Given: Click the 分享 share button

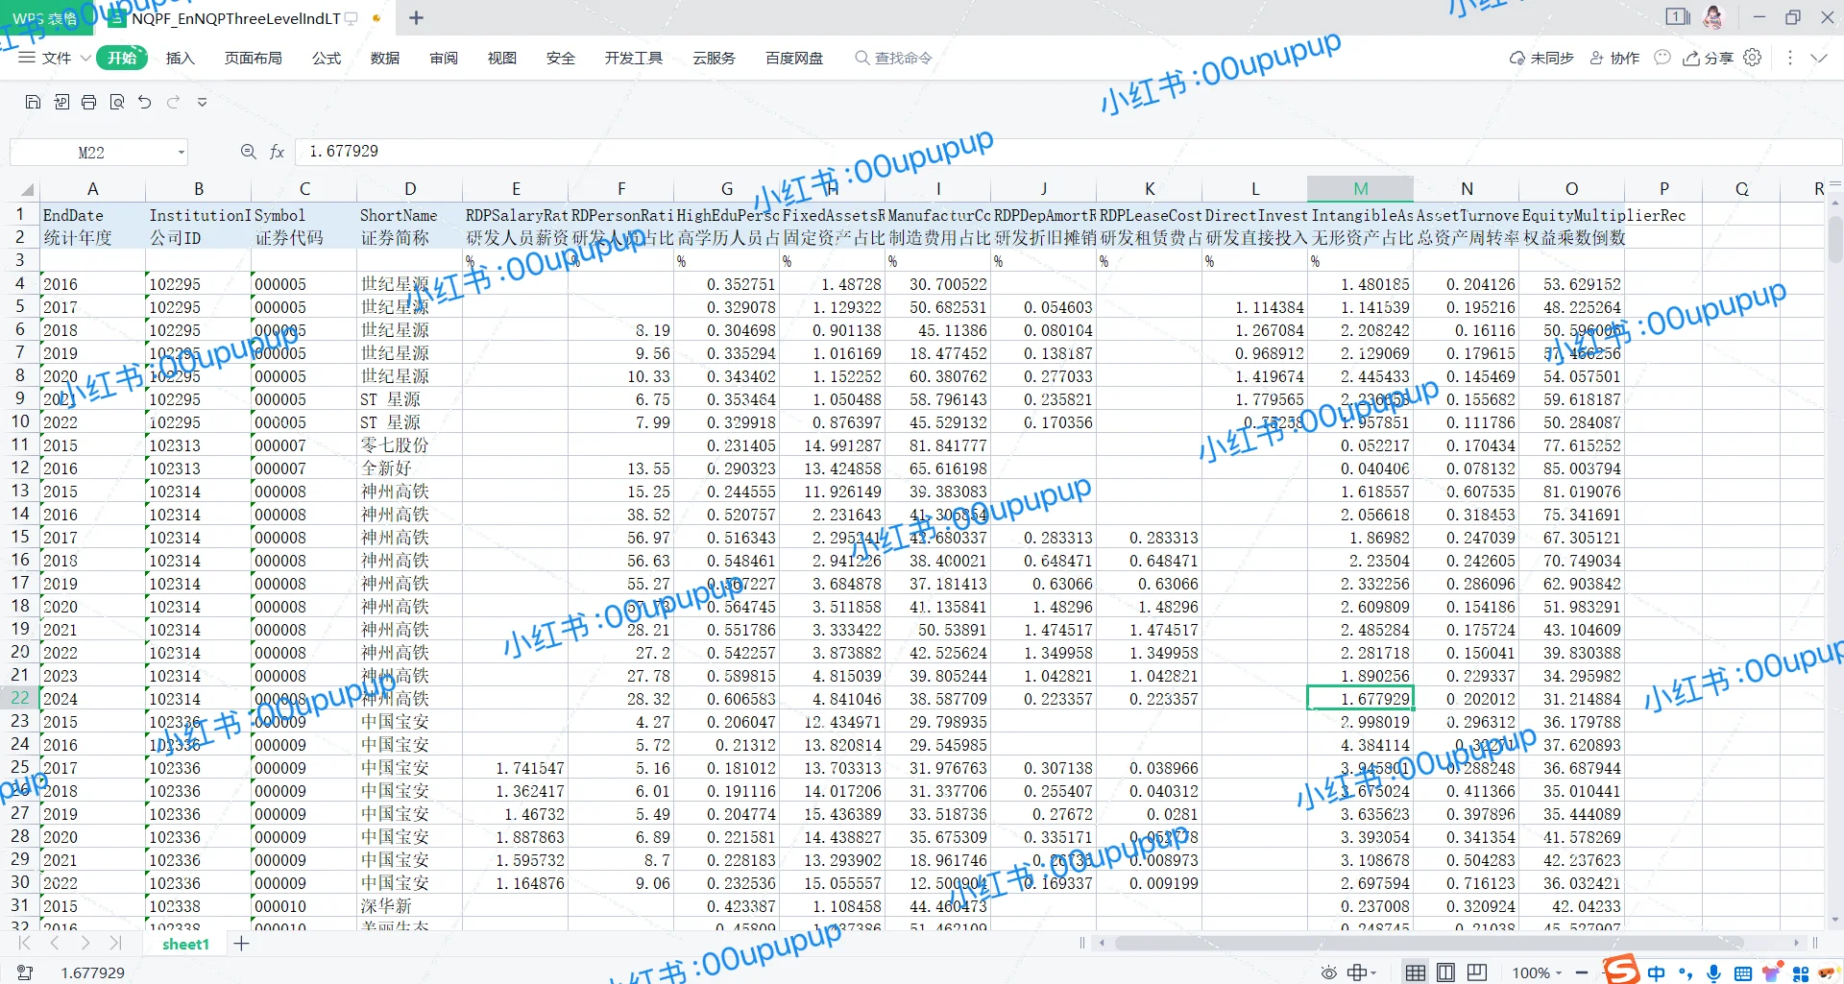Looking at the screenshot, I should coord(1708,58).
